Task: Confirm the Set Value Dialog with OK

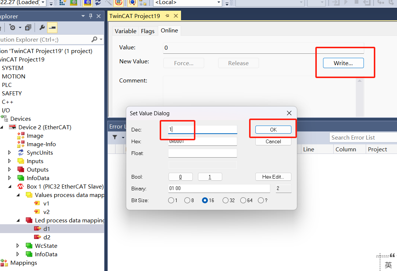Action: 273,130
